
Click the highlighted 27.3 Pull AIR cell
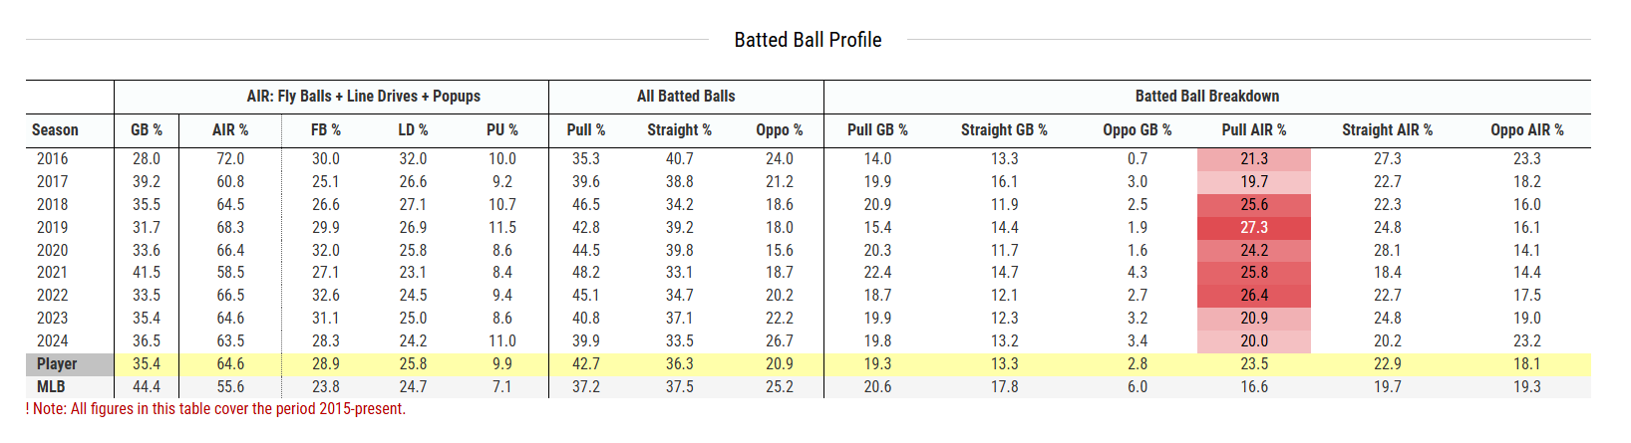1254,227
